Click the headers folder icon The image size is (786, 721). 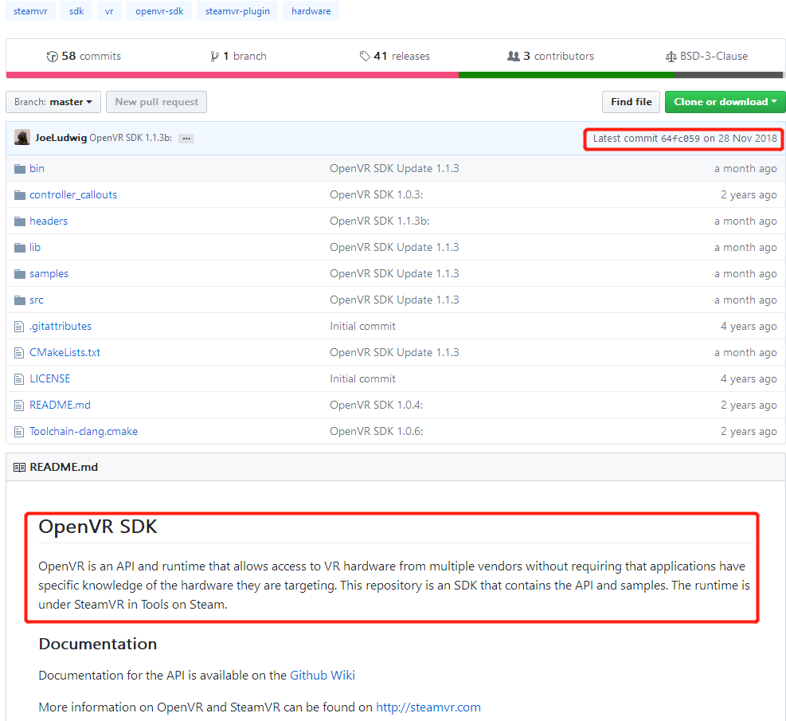(x=20, y=221)
